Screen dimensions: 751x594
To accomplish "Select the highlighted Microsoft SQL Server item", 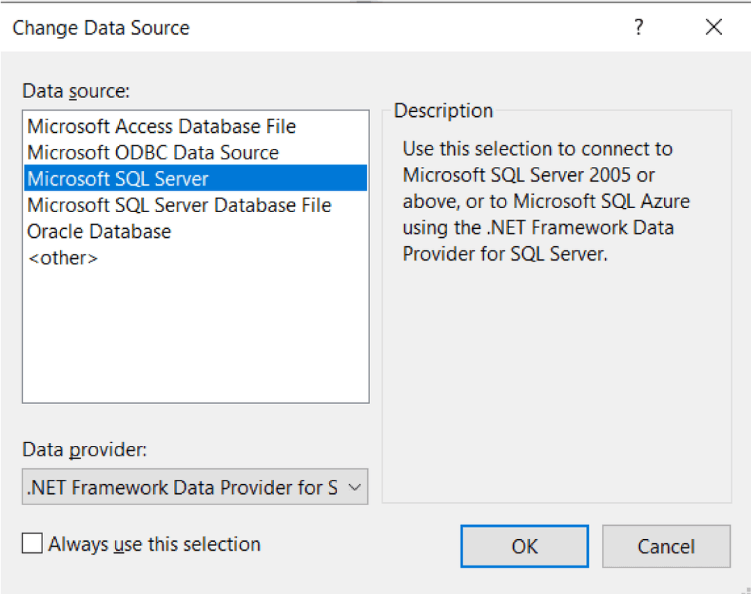I will coord(118,179).
